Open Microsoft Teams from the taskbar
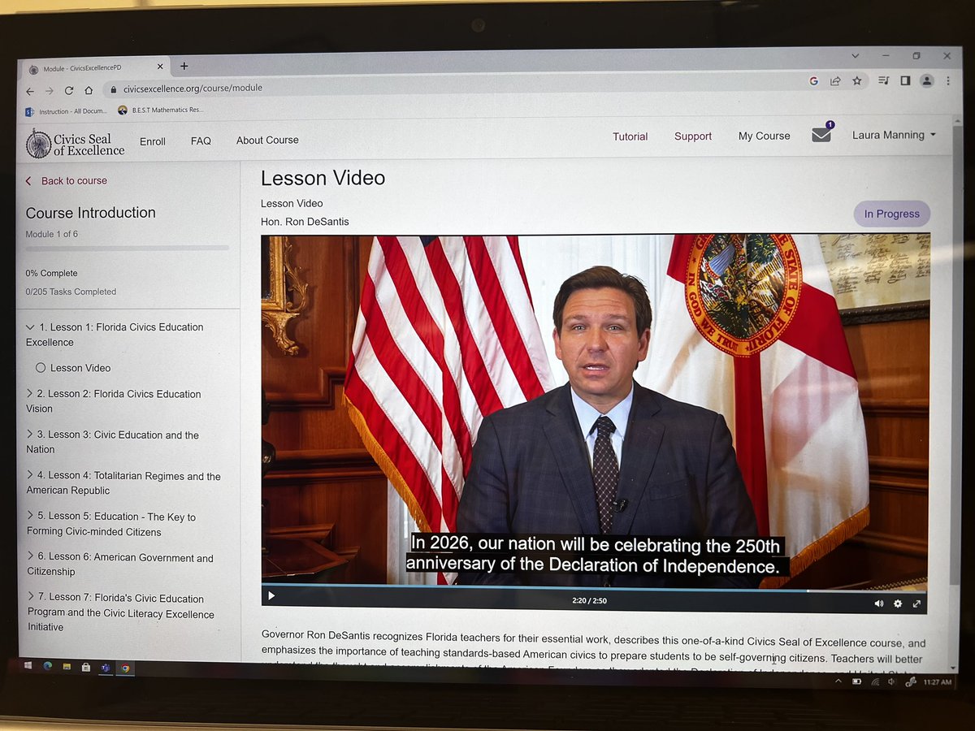 pos(106,668)
